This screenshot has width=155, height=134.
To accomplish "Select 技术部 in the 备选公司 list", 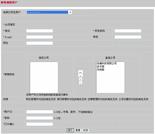I will click(101, 66).
